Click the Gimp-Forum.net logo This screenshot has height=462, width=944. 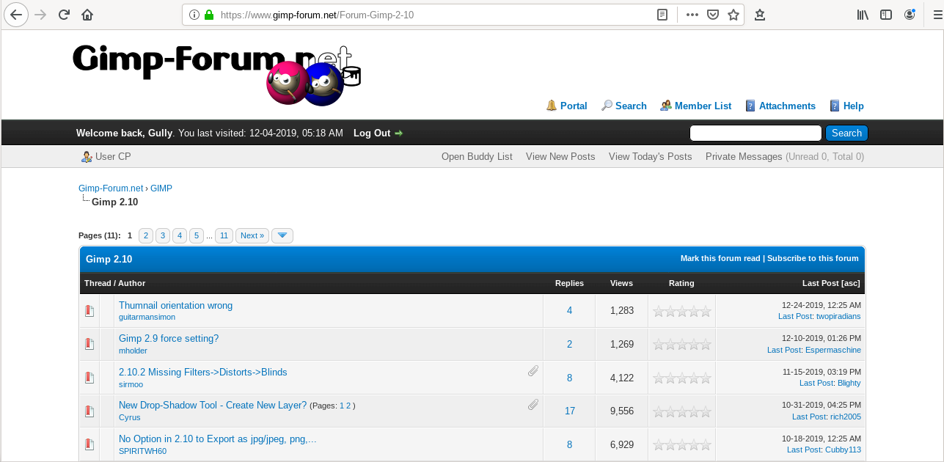point(217,74)
